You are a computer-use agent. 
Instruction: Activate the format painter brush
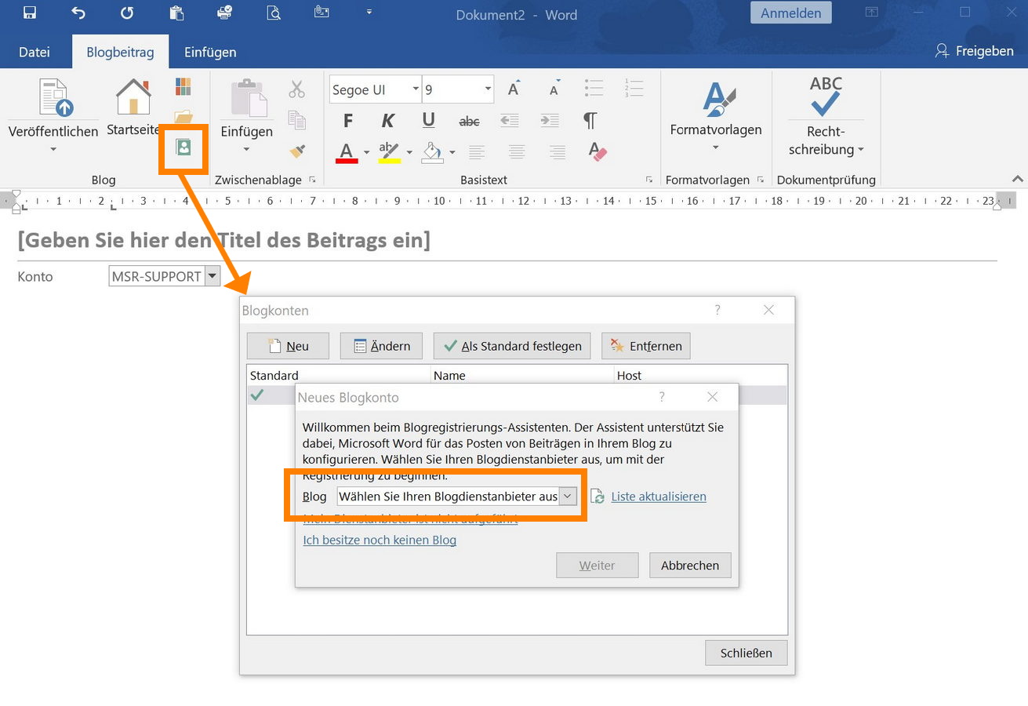tap(296, 150)
